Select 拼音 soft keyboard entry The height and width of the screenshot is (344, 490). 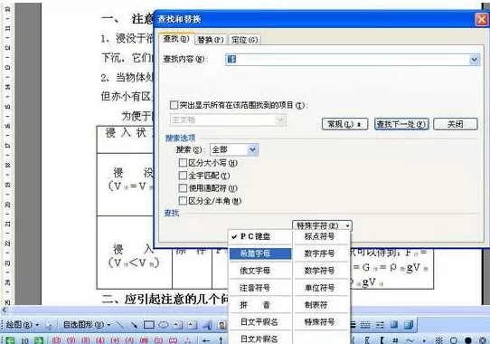pyautogui.click(x=260, y=305)
